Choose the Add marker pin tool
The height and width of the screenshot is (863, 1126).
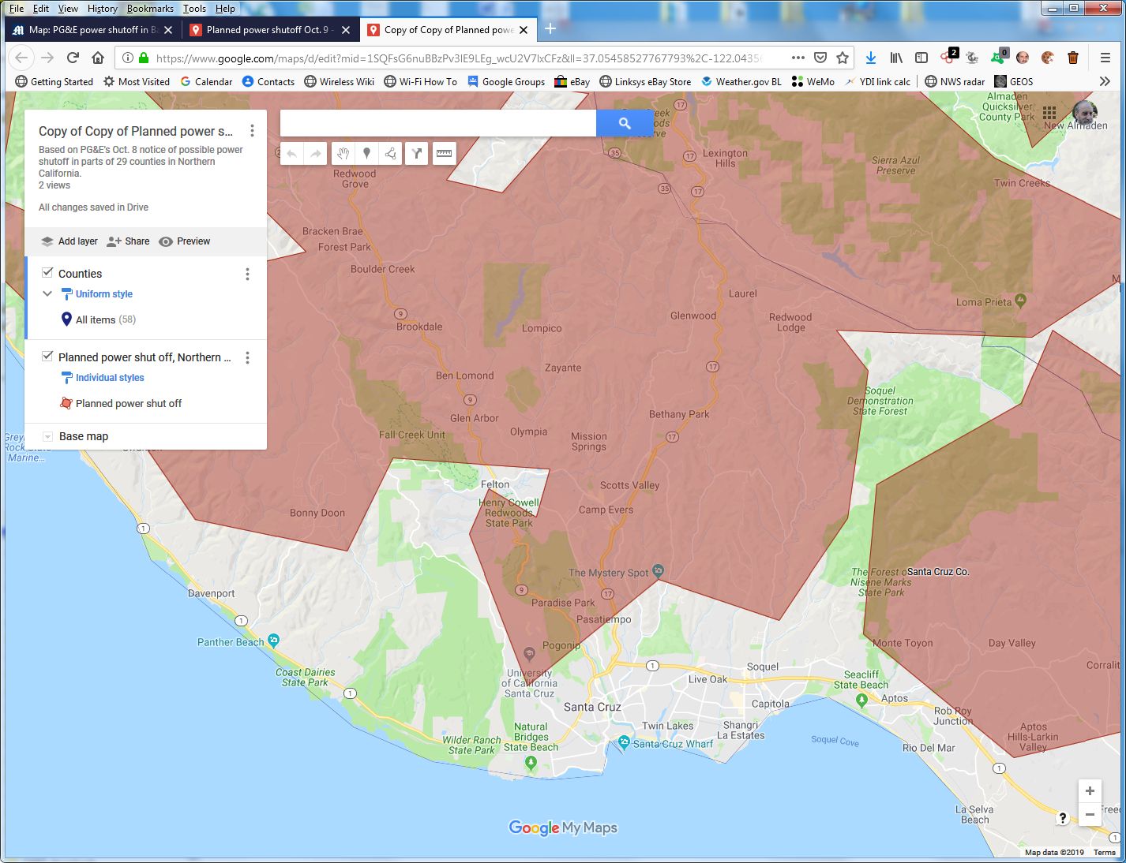[366, 154]
